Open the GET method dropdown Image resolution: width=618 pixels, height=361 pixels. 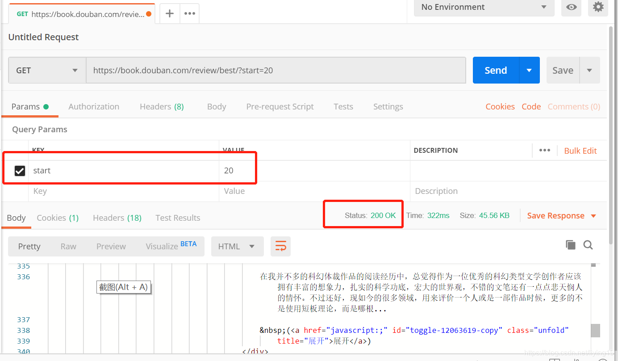point(47,70)
